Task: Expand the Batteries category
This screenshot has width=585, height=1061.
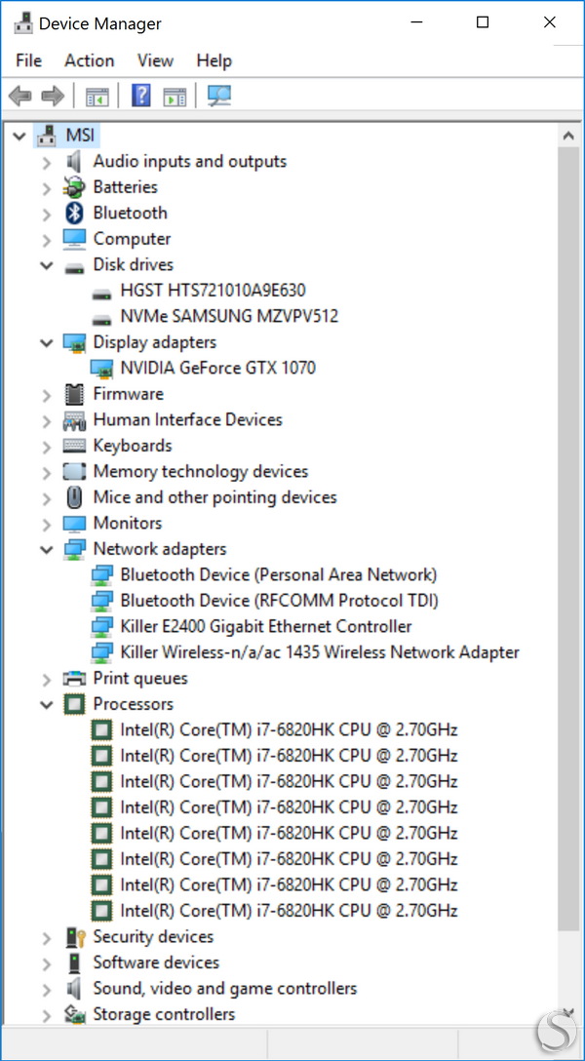Action: (x=46, y=188)
